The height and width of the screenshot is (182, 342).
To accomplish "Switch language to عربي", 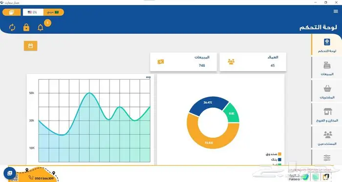I will [53, 12].
